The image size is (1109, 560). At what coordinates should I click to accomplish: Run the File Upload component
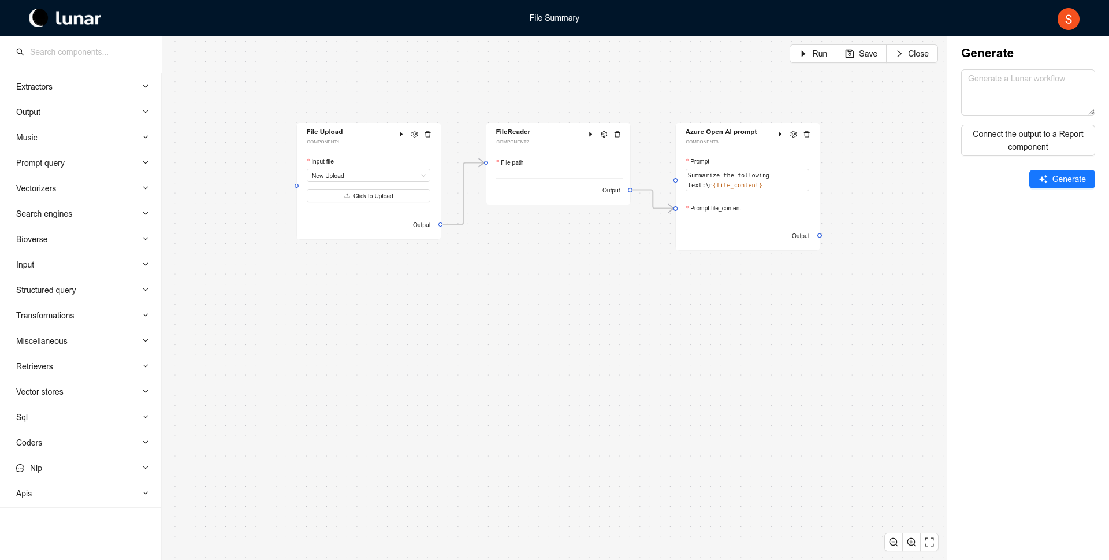(x=401, y=134)
